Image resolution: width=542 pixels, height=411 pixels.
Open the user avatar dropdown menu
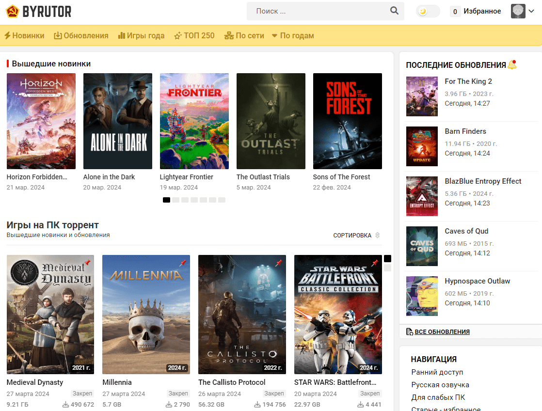[x=523, y=11]
